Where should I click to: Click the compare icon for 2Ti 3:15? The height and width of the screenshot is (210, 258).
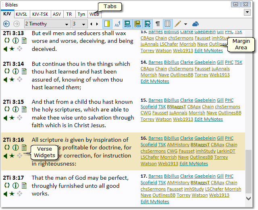pos(7,109)
